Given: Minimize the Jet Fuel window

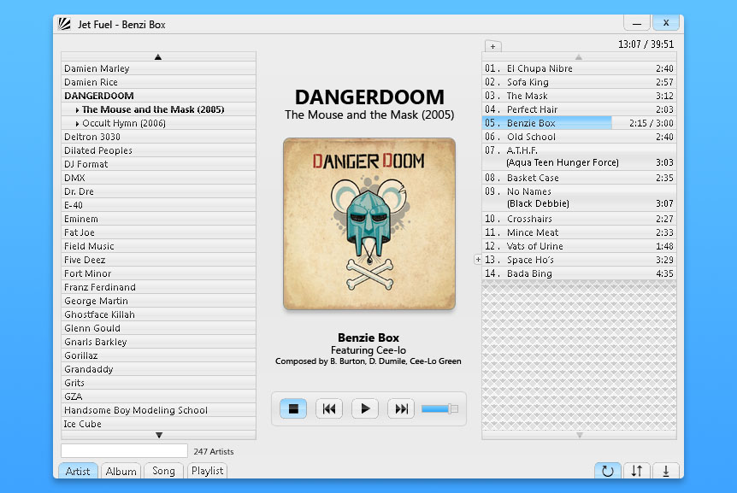Looking at the screenshot, I should coord(637,22).
